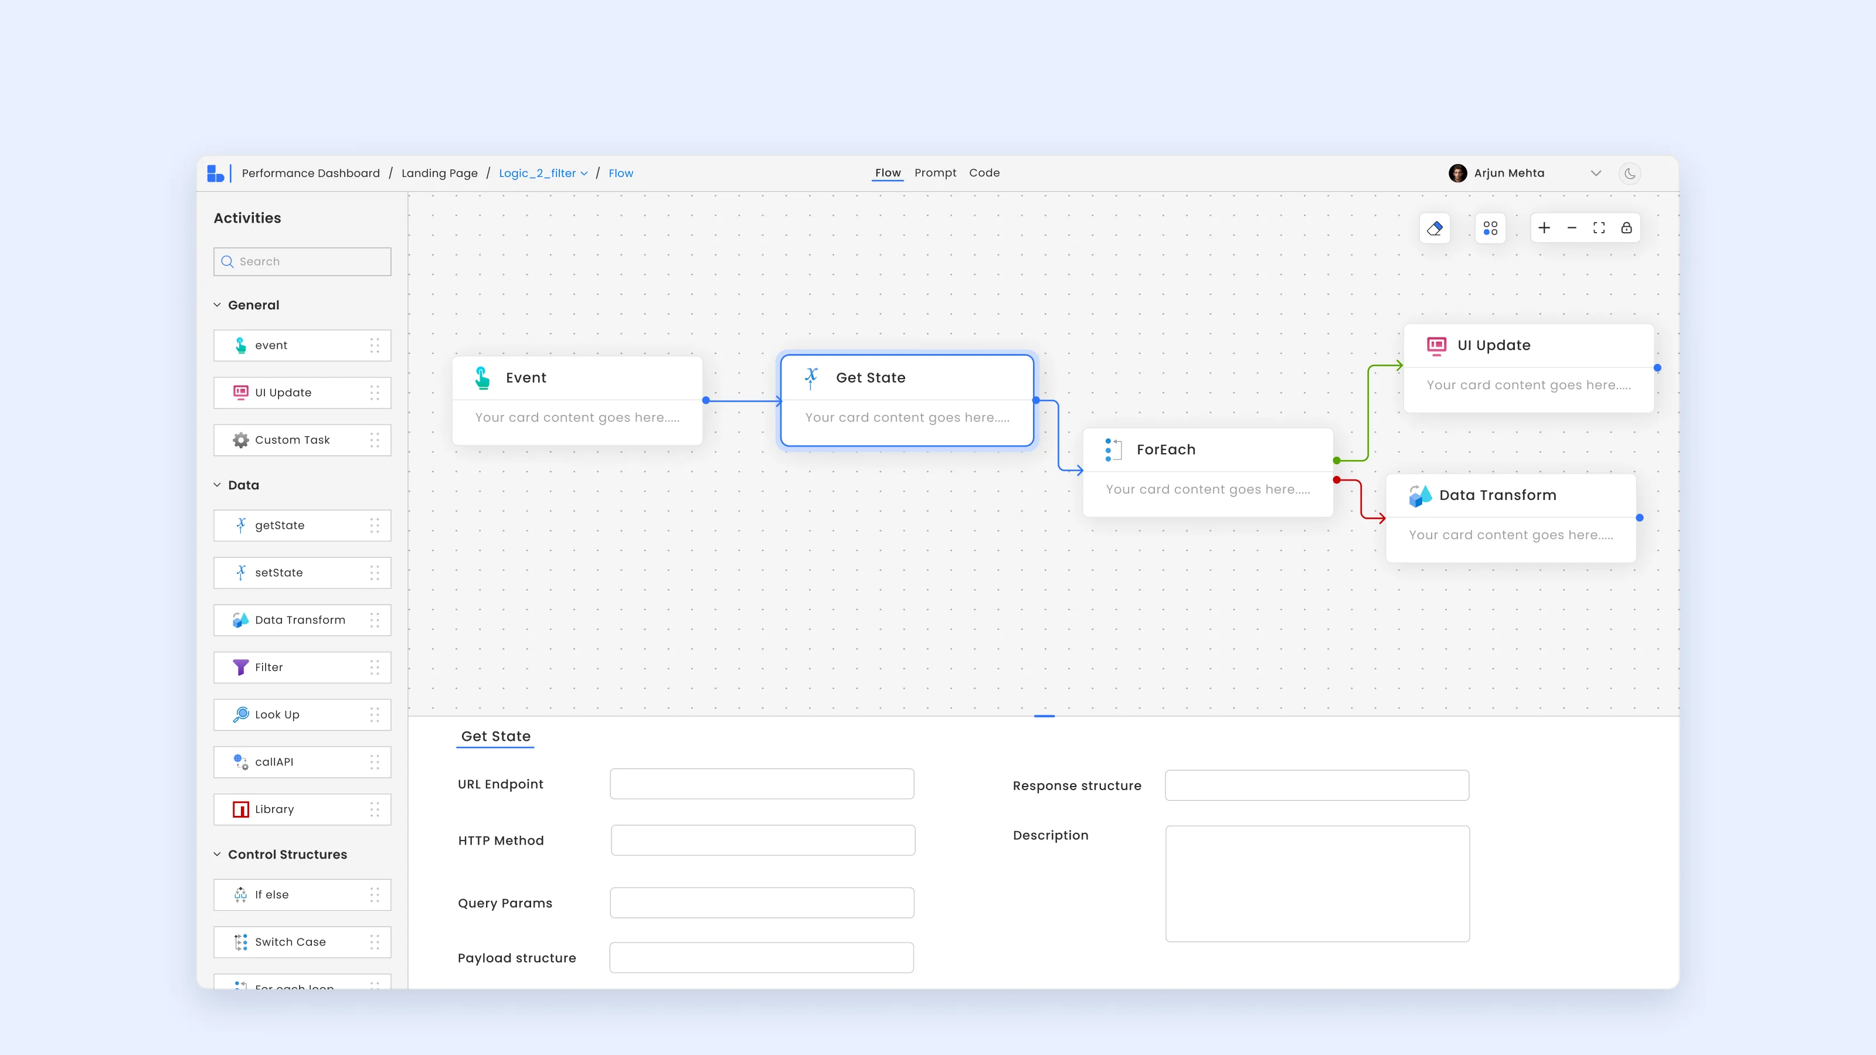Click the drag handle on Library item
This screenshot has height=1055, width=1876.
pyautogui.click(x=375, y=809)
